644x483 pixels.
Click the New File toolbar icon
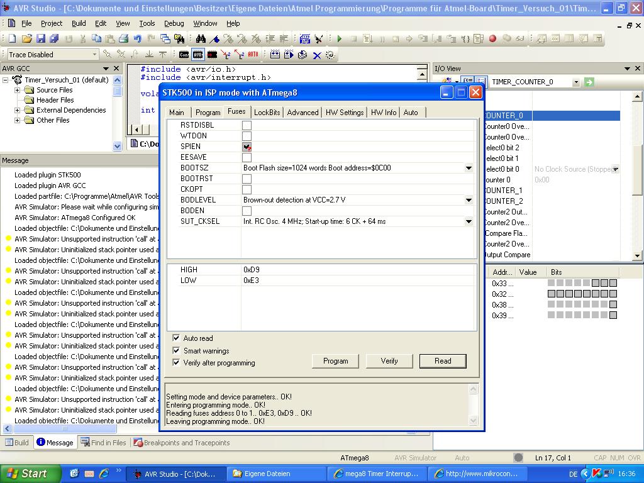(13, 38)
